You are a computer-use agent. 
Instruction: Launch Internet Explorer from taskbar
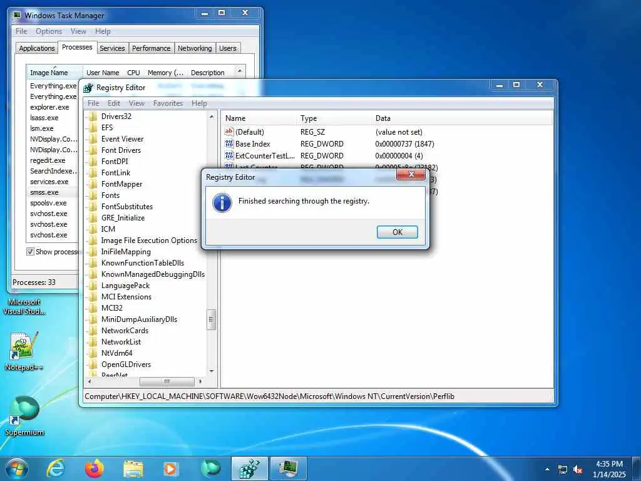tap(55, 468)
